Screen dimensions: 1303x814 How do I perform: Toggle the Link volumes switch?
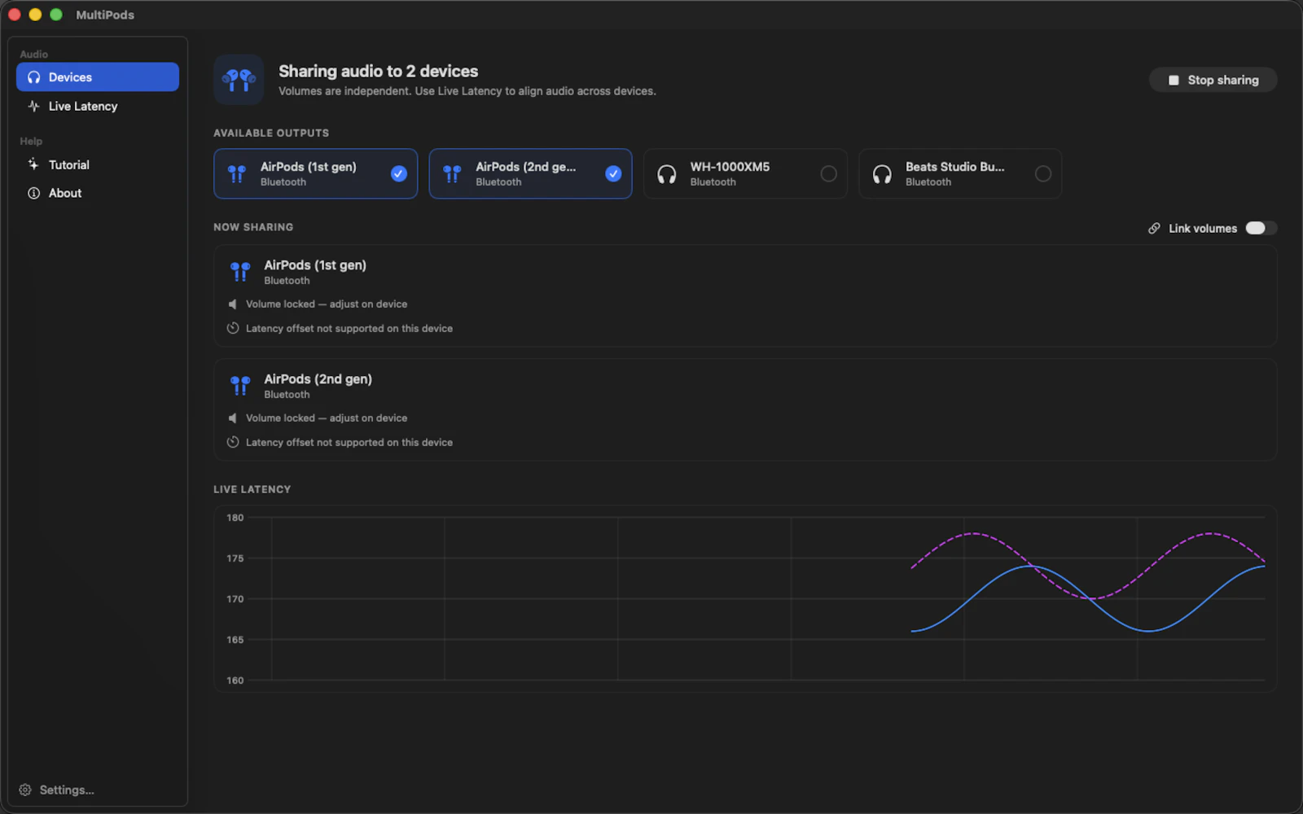pyautogui.click(x=1261, y=228)
